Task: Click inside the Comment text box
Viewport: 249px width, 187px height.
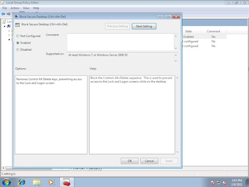Action: point(121,42)
